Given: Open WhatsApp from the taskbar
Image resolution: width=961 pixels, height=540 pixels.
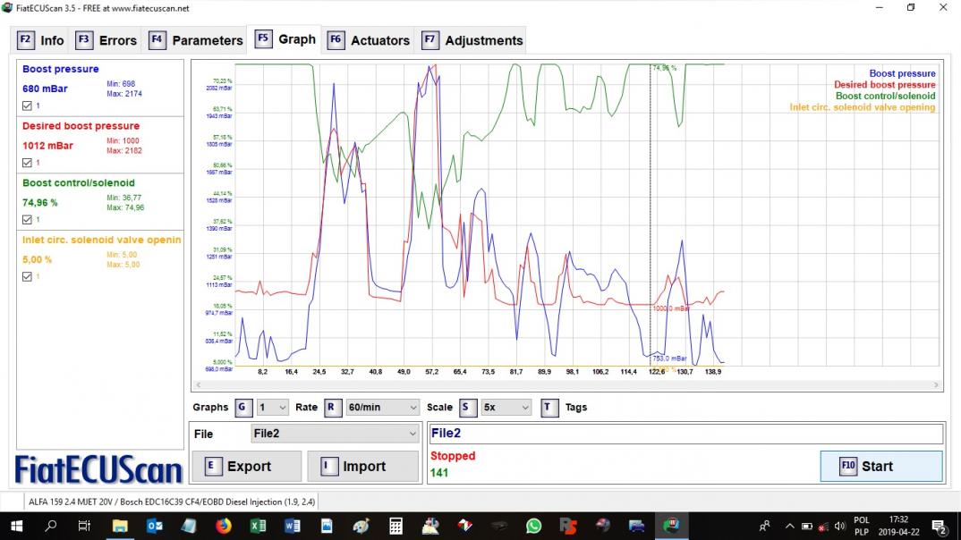Looking at the screenshot, I should [x=534, y=526].
